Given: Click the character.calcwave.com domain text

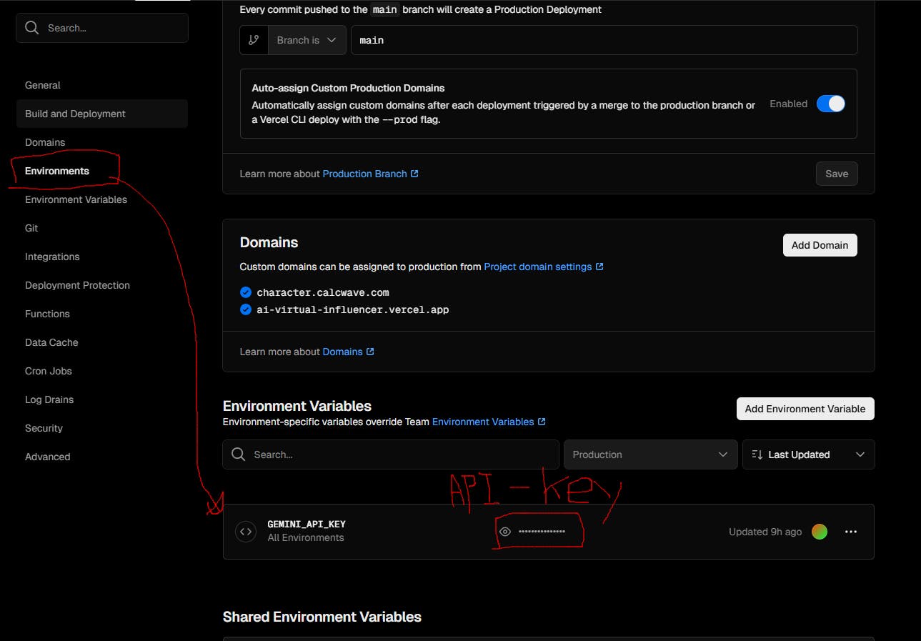Looking at the screenshot, I should (323, 292).
